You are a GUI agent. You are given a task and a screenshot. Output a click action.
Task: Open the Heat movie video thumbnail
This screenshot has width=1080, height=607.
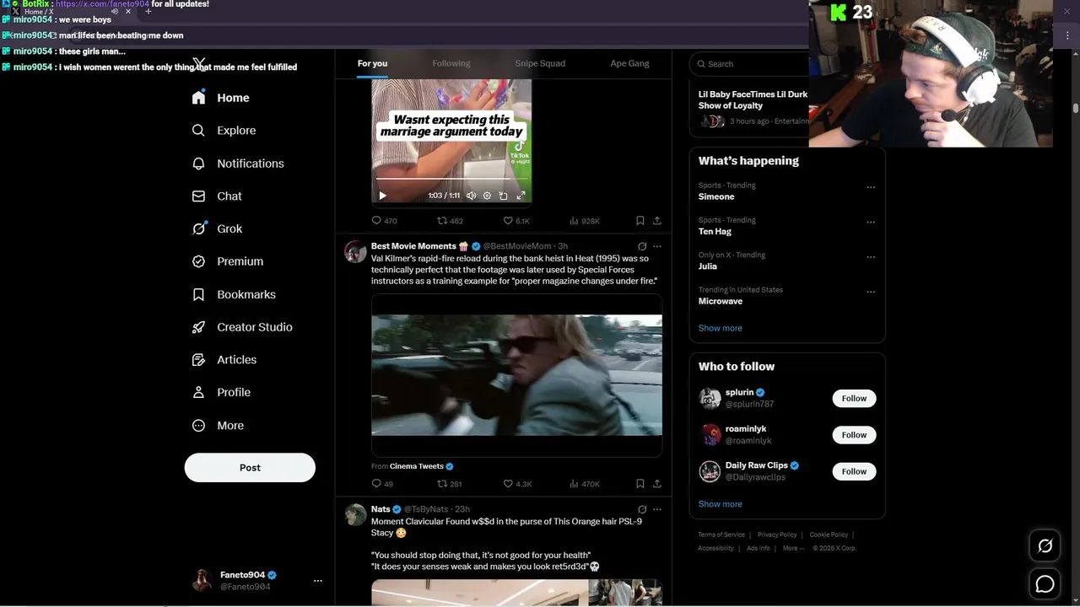pos(516,375)
